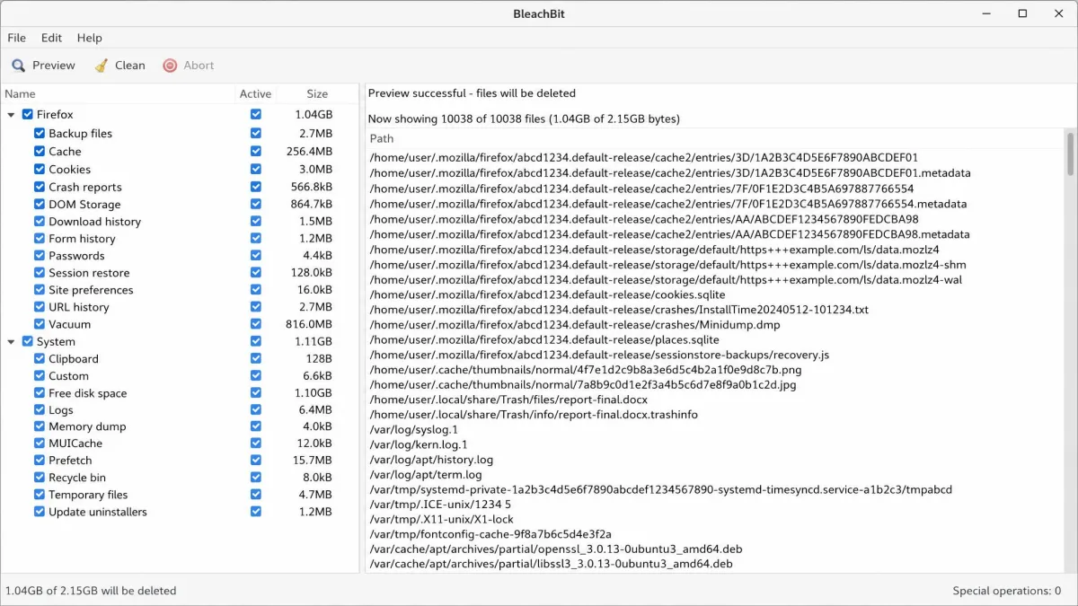The width and height of the screenshot is (1078, 606).
Task: Select the Form history row label
Action: [82, 239]
